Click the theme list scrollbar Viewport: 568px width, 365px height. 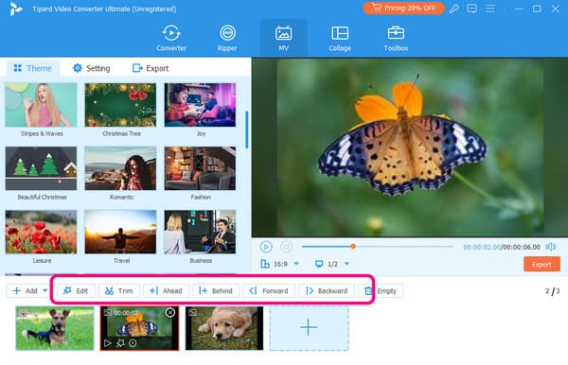pyautogui.click(x=247, y=130)
